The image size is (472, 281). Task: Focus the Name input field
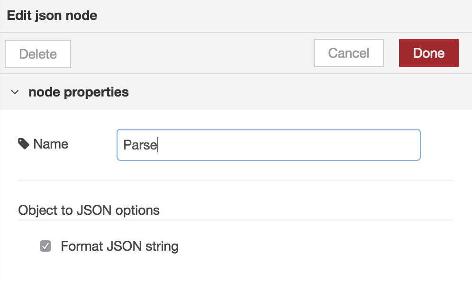pos(269,145)
